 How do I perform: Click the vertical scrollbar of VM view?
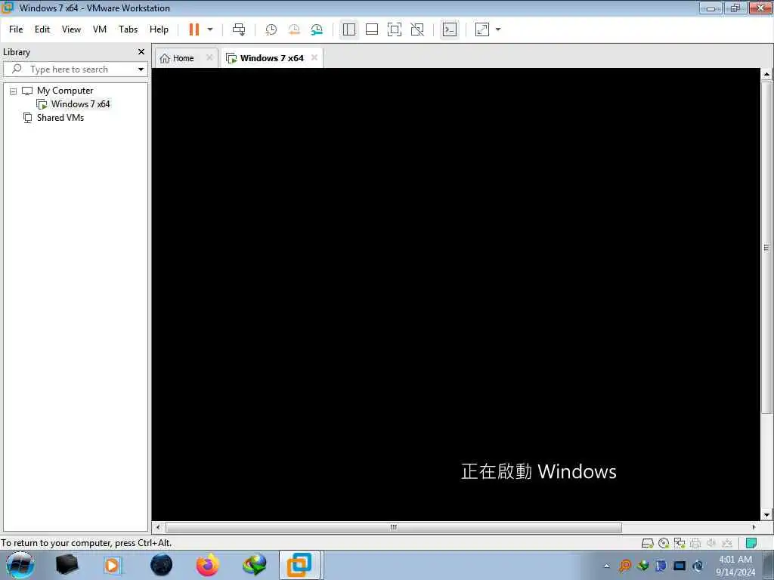click(766, 248)
